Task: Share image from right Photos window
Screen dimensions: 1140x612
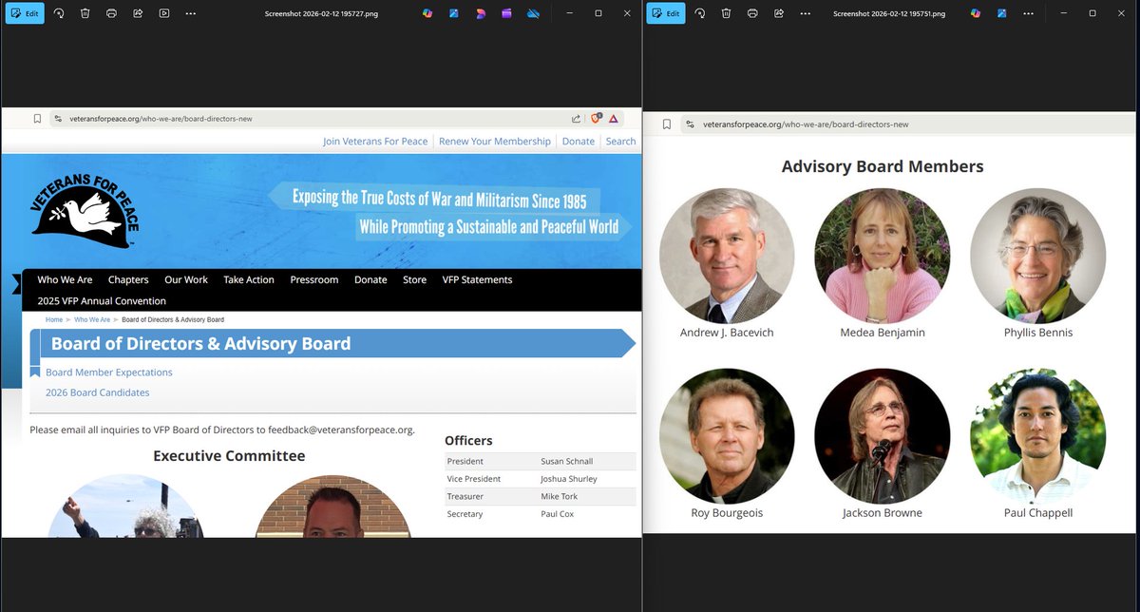Action: 779,13
